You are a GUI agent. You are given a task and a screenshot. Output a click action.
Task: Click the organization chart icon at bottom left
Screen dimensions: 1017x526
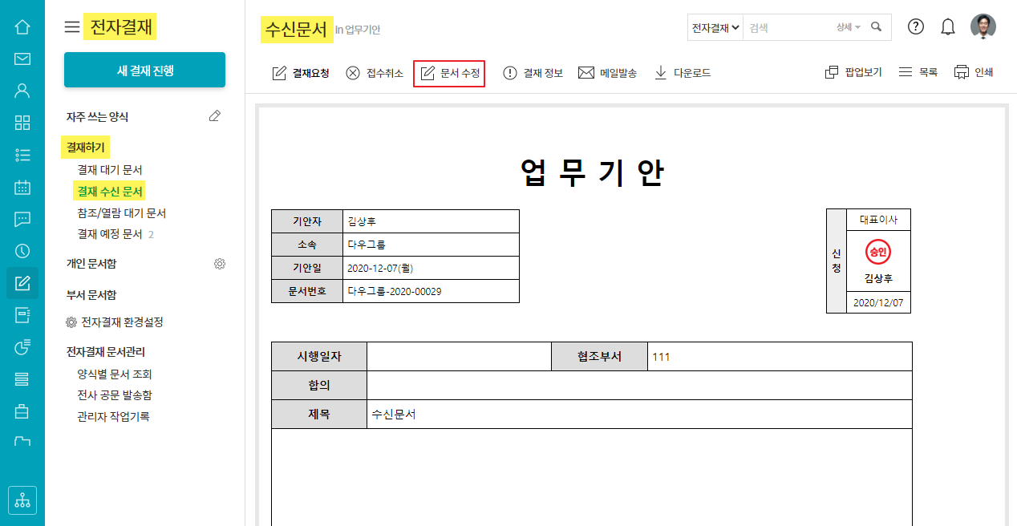(22, 500)
